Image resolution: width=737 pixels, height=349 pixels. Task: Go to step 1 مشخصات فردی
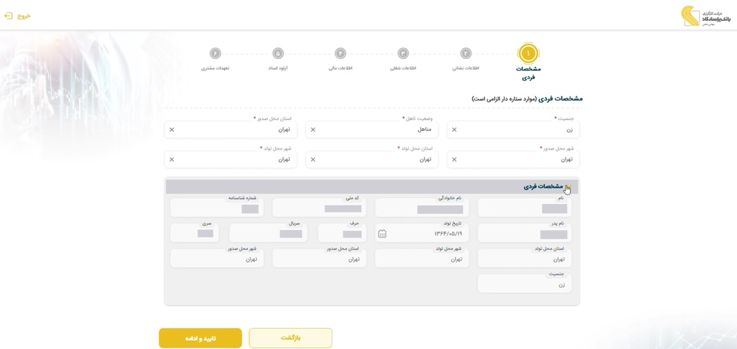coord(528,53)
